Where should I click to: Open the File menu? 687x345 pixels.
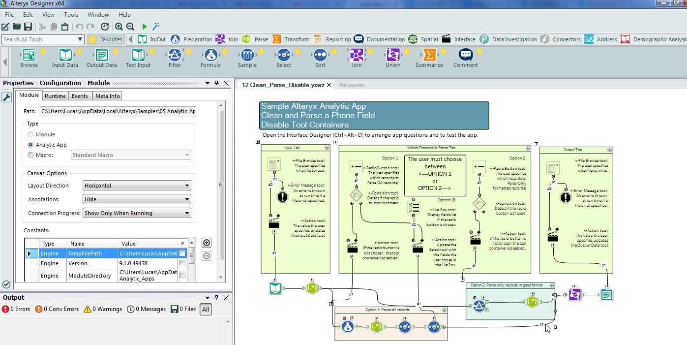[x=9, y=15]
